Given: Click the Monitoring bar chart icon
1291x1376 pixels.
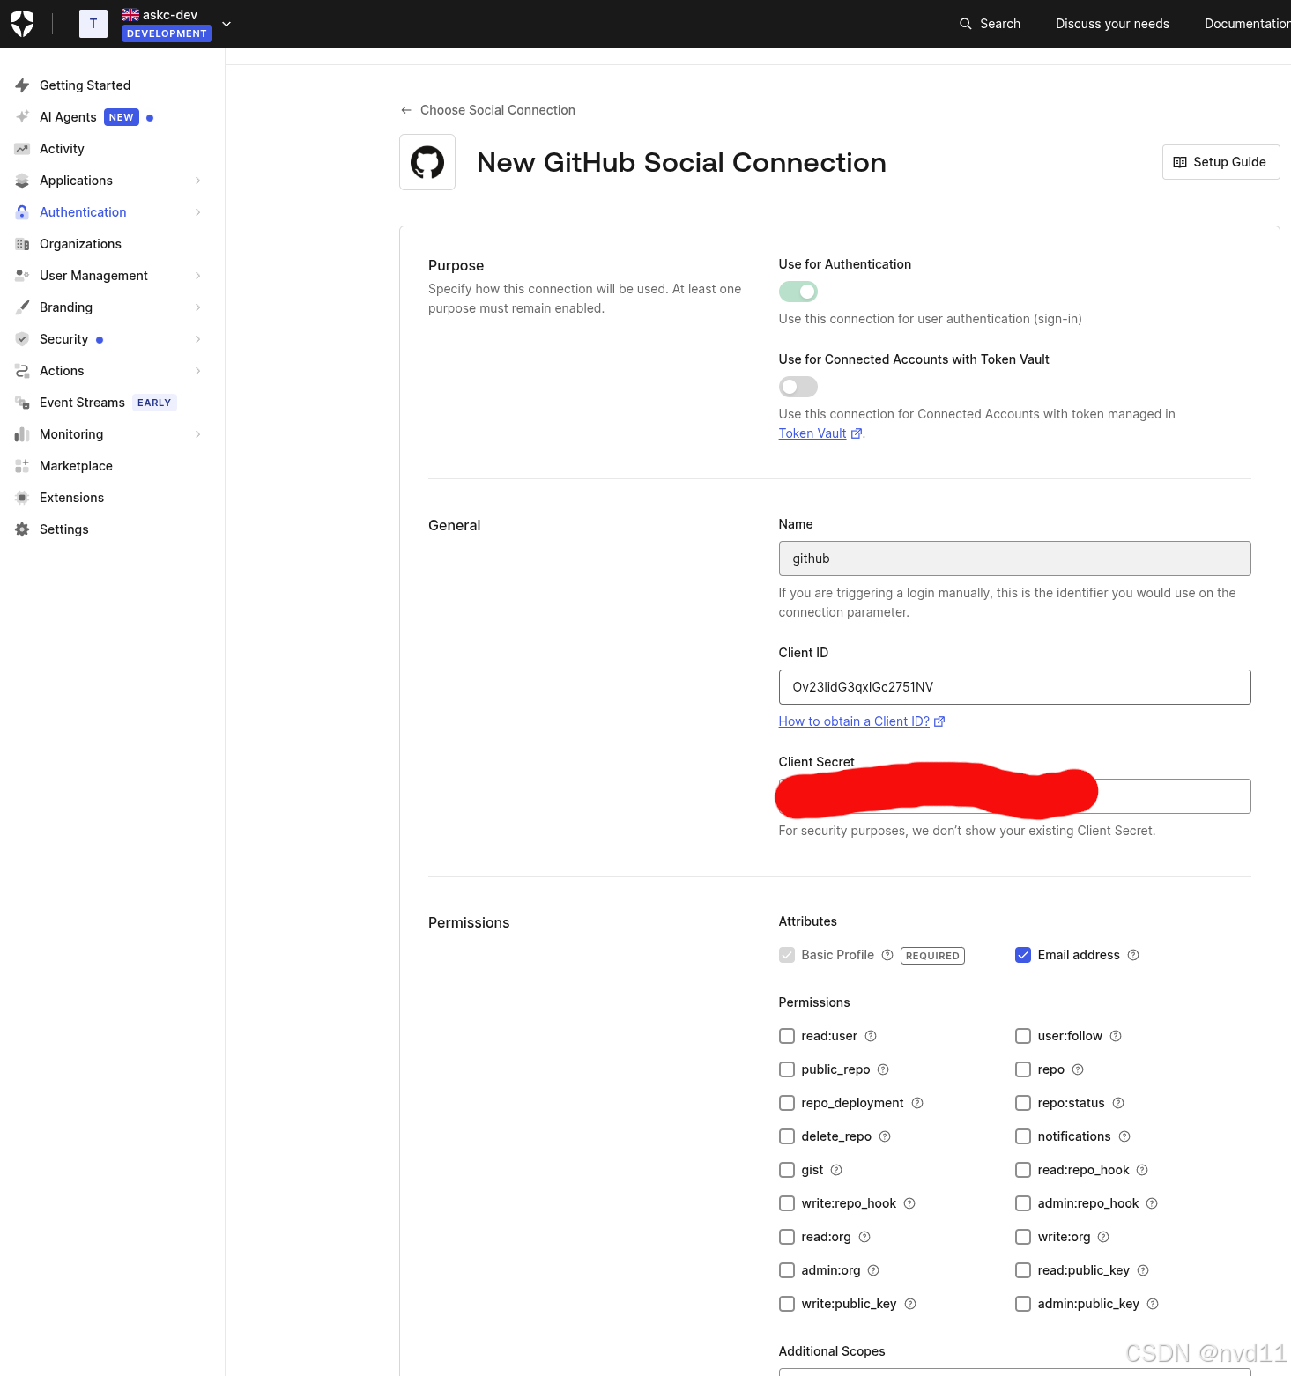Looking at the screenshot, I should 22,434.
